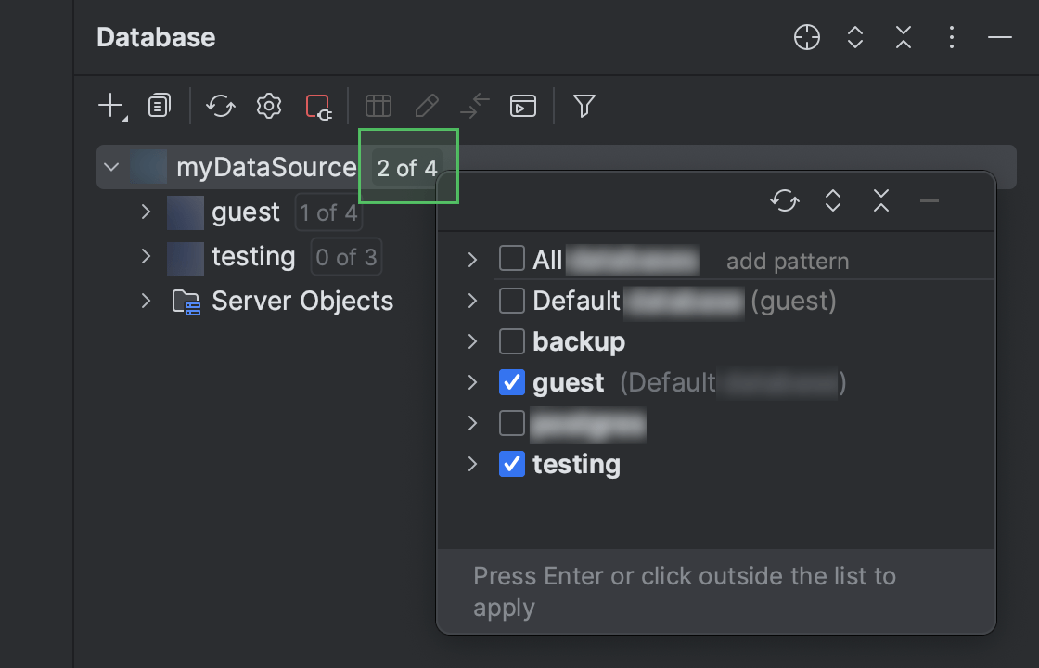Expand the backup entry in the popup

[473, 341]
